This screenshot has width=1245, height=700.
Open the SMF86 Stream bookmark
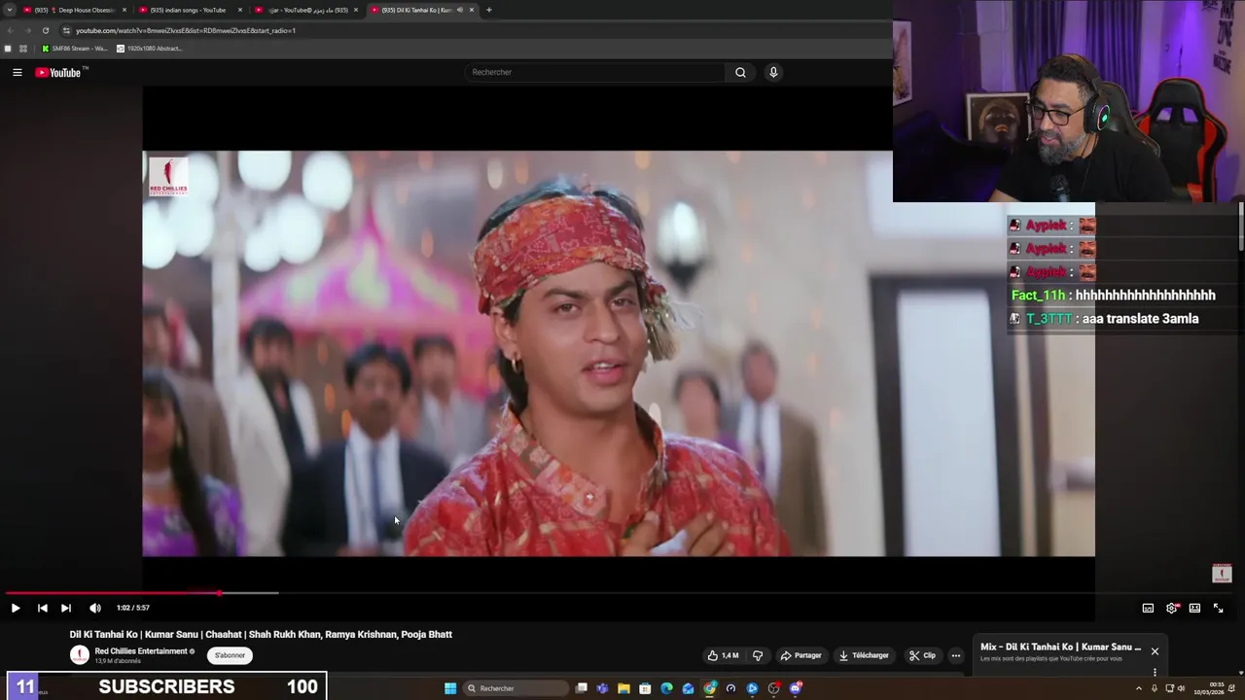tap(74, 49)
